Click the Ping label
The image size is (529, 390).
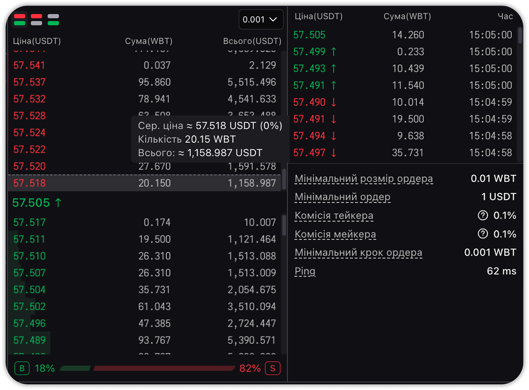[305, 271]
